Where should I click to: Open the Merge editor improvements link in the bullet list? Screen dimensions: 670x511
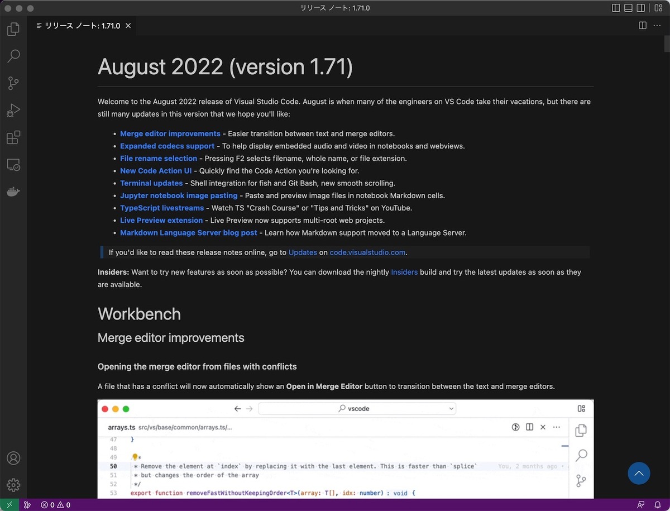[x=170, y=133]
